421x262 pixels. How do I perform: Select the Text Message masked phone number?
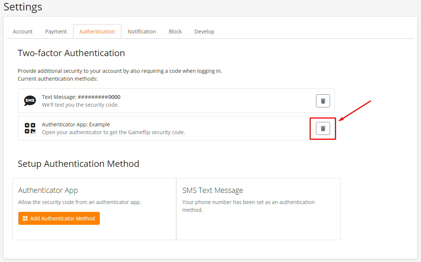(99, 97)
